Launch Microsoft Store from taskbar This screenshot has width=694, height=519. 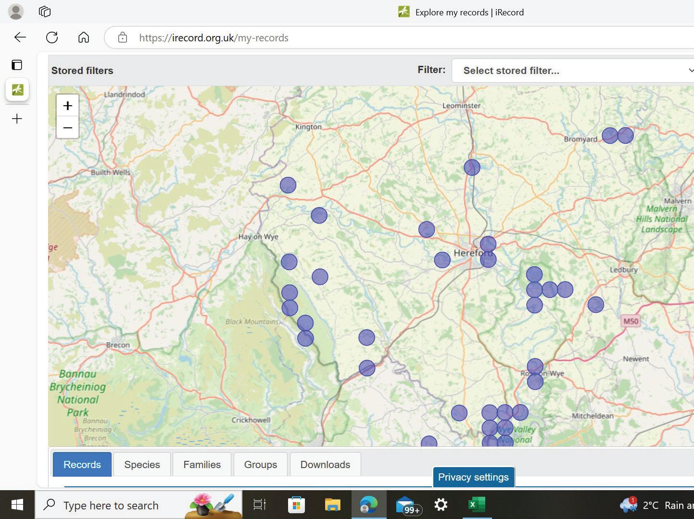point(296,505)
